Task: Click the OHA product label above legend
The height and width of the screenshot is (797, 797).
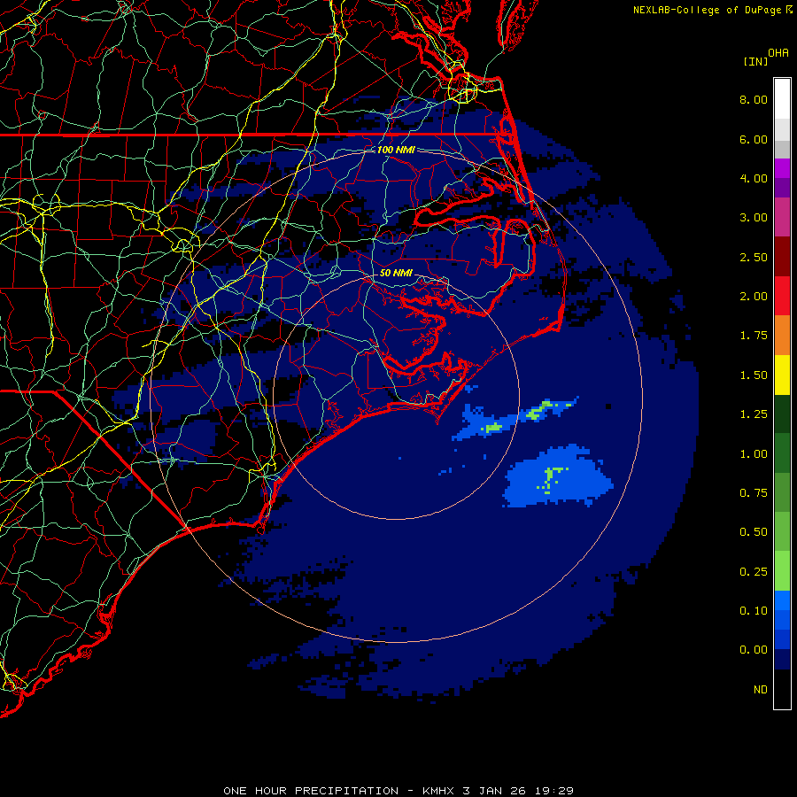Action: [x=778, y=53]
